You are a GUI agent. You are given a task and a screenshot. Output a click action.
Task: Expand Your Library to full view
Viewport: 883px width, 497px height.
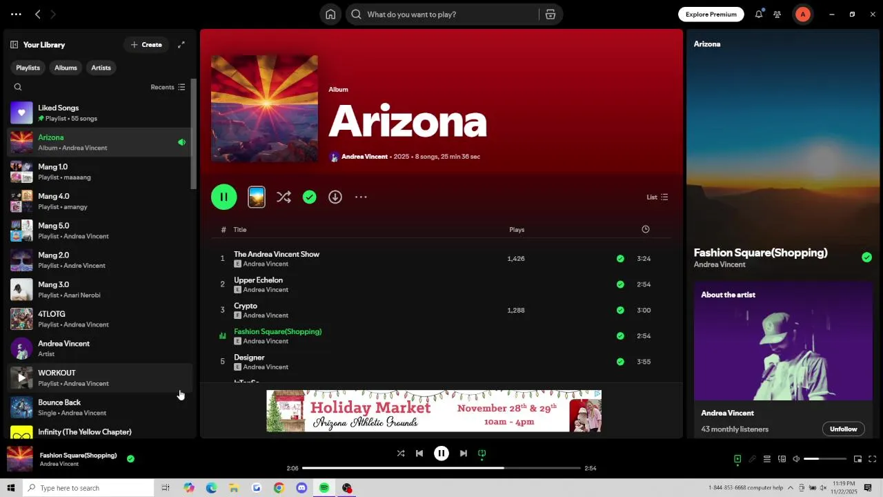pos(181,45)
